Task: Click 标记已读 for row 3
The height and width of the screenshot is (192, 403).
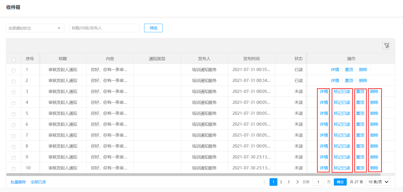Action: coord(342,91)
